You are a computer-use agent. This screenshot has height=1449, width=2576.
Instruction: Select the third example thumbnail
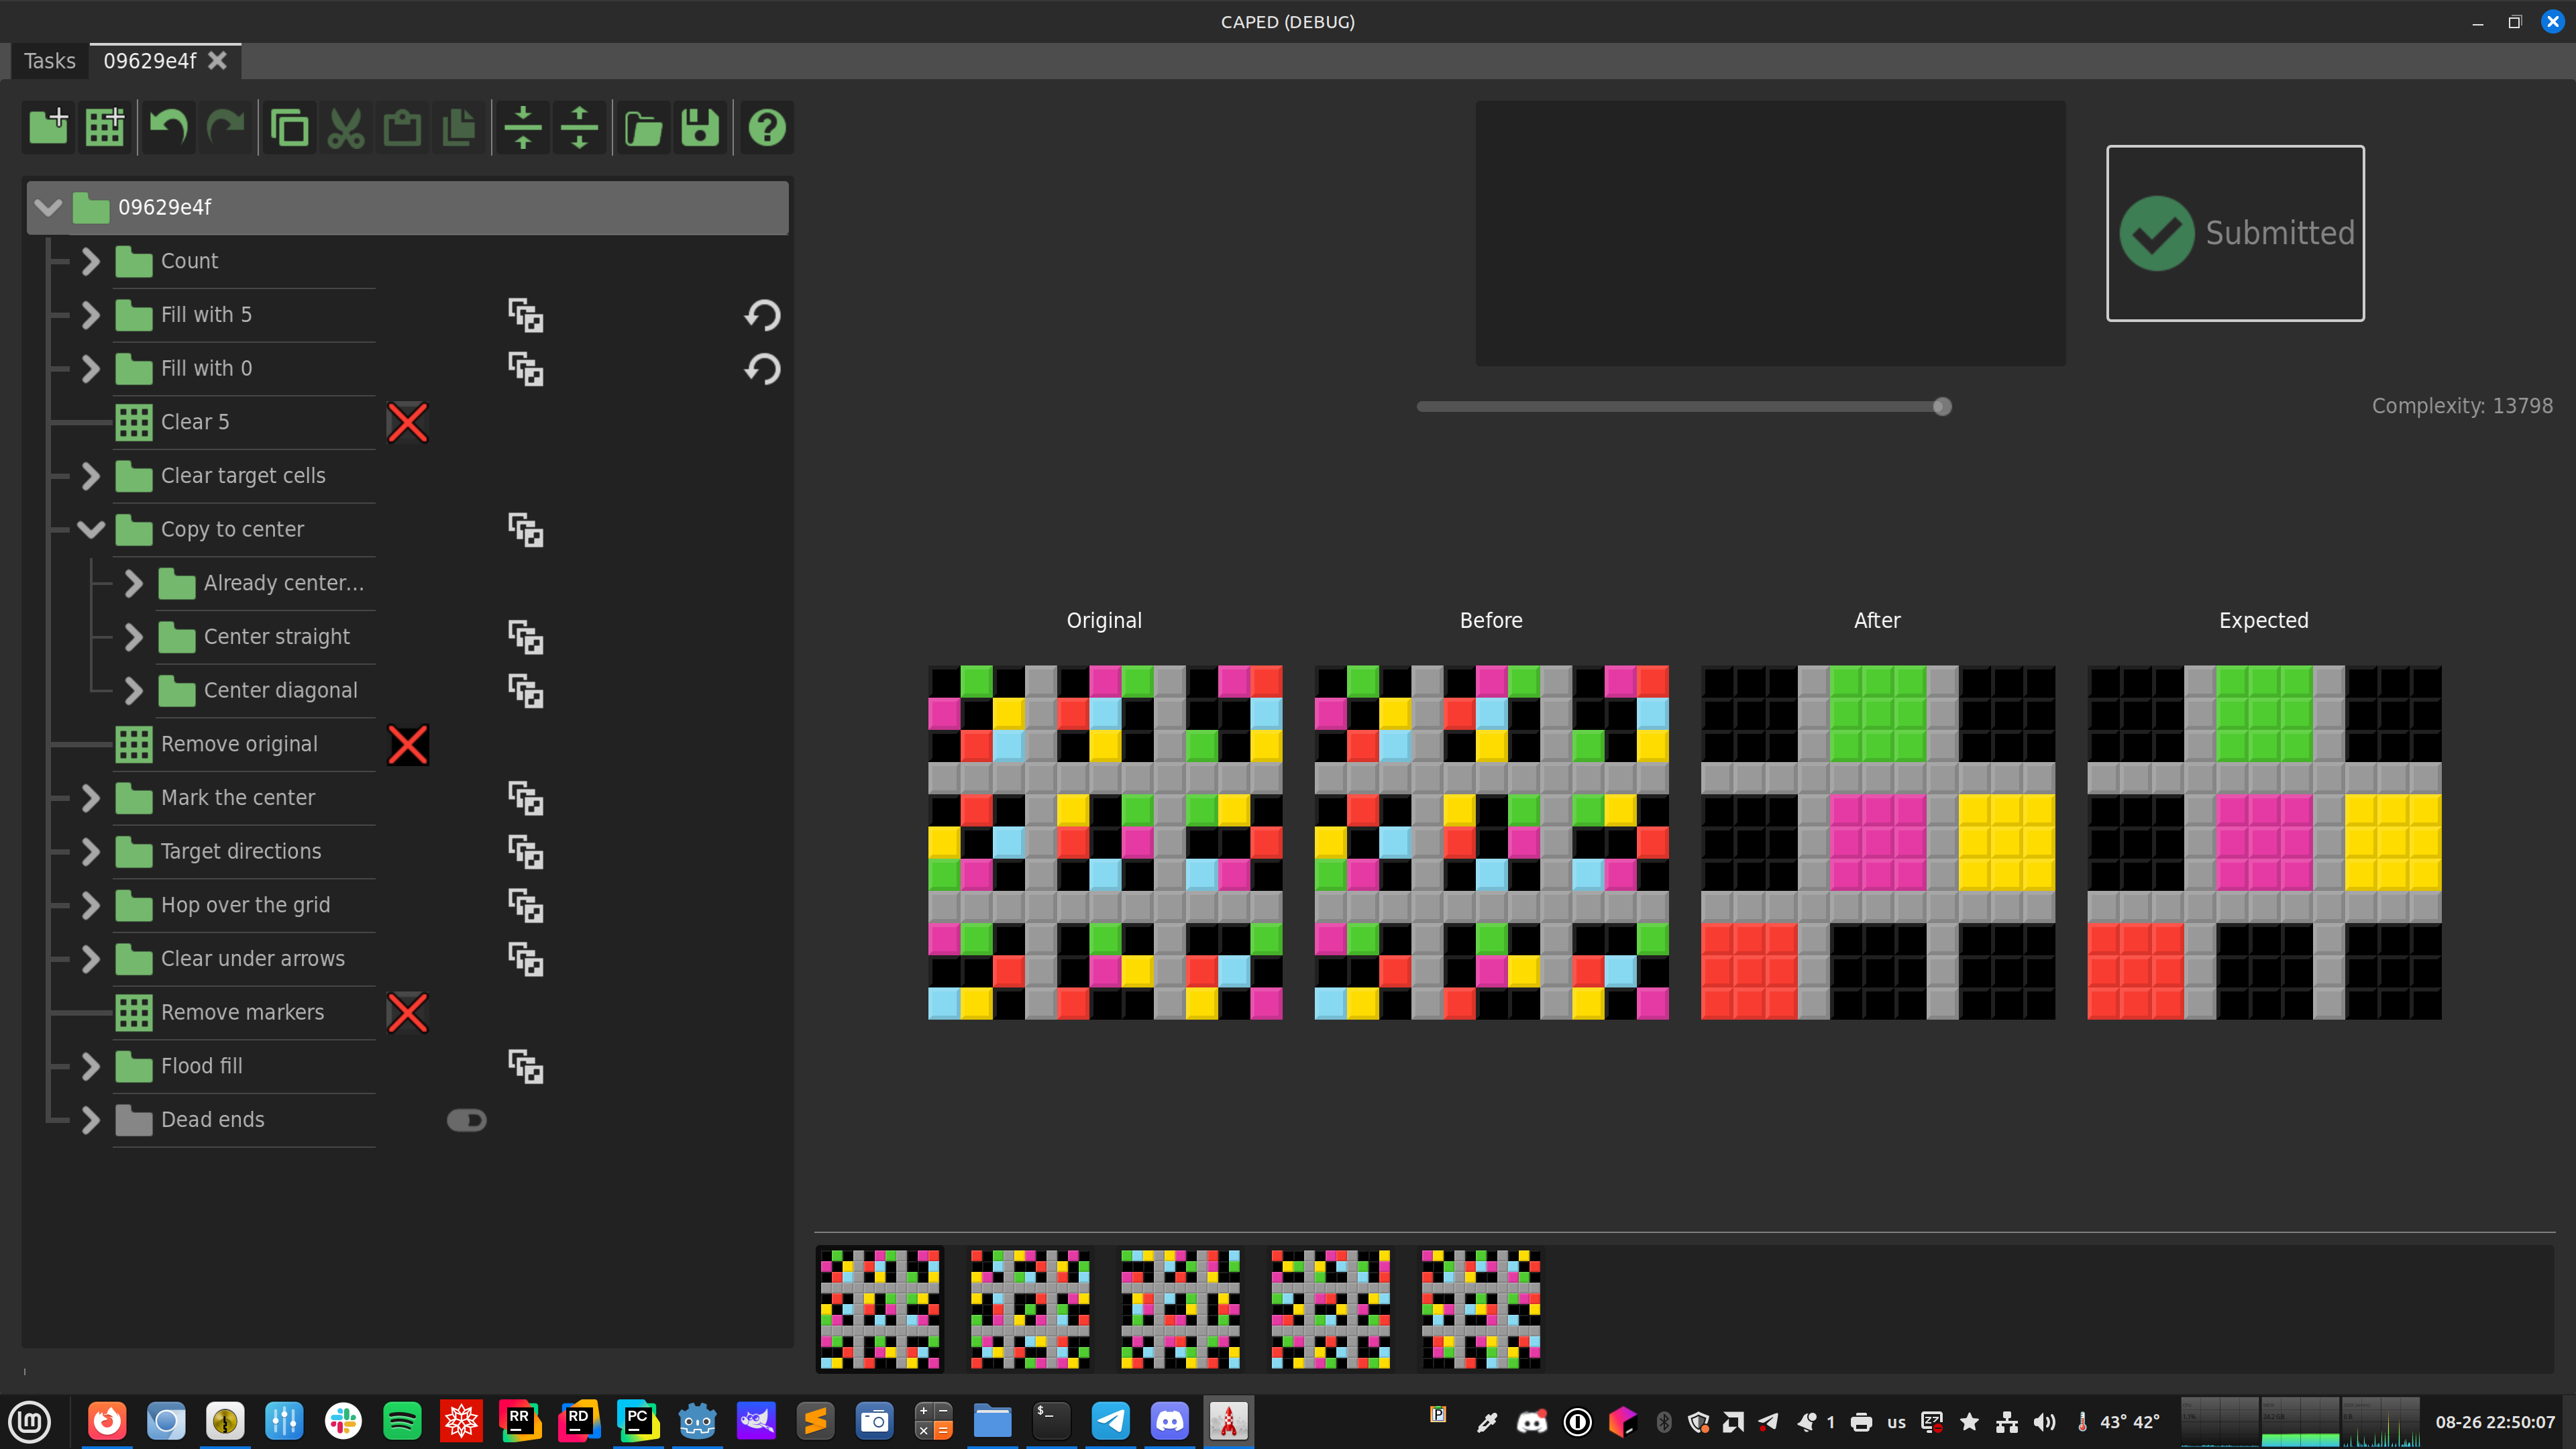point(1180,1309)
